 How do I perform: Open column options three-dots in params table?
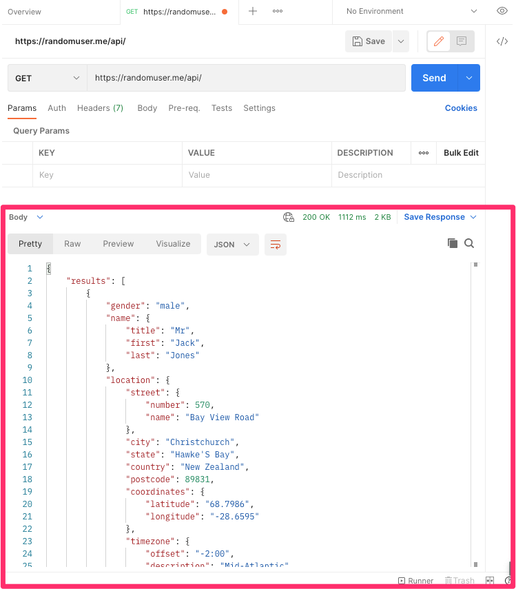pyautogui.click(x=424, y=153)
